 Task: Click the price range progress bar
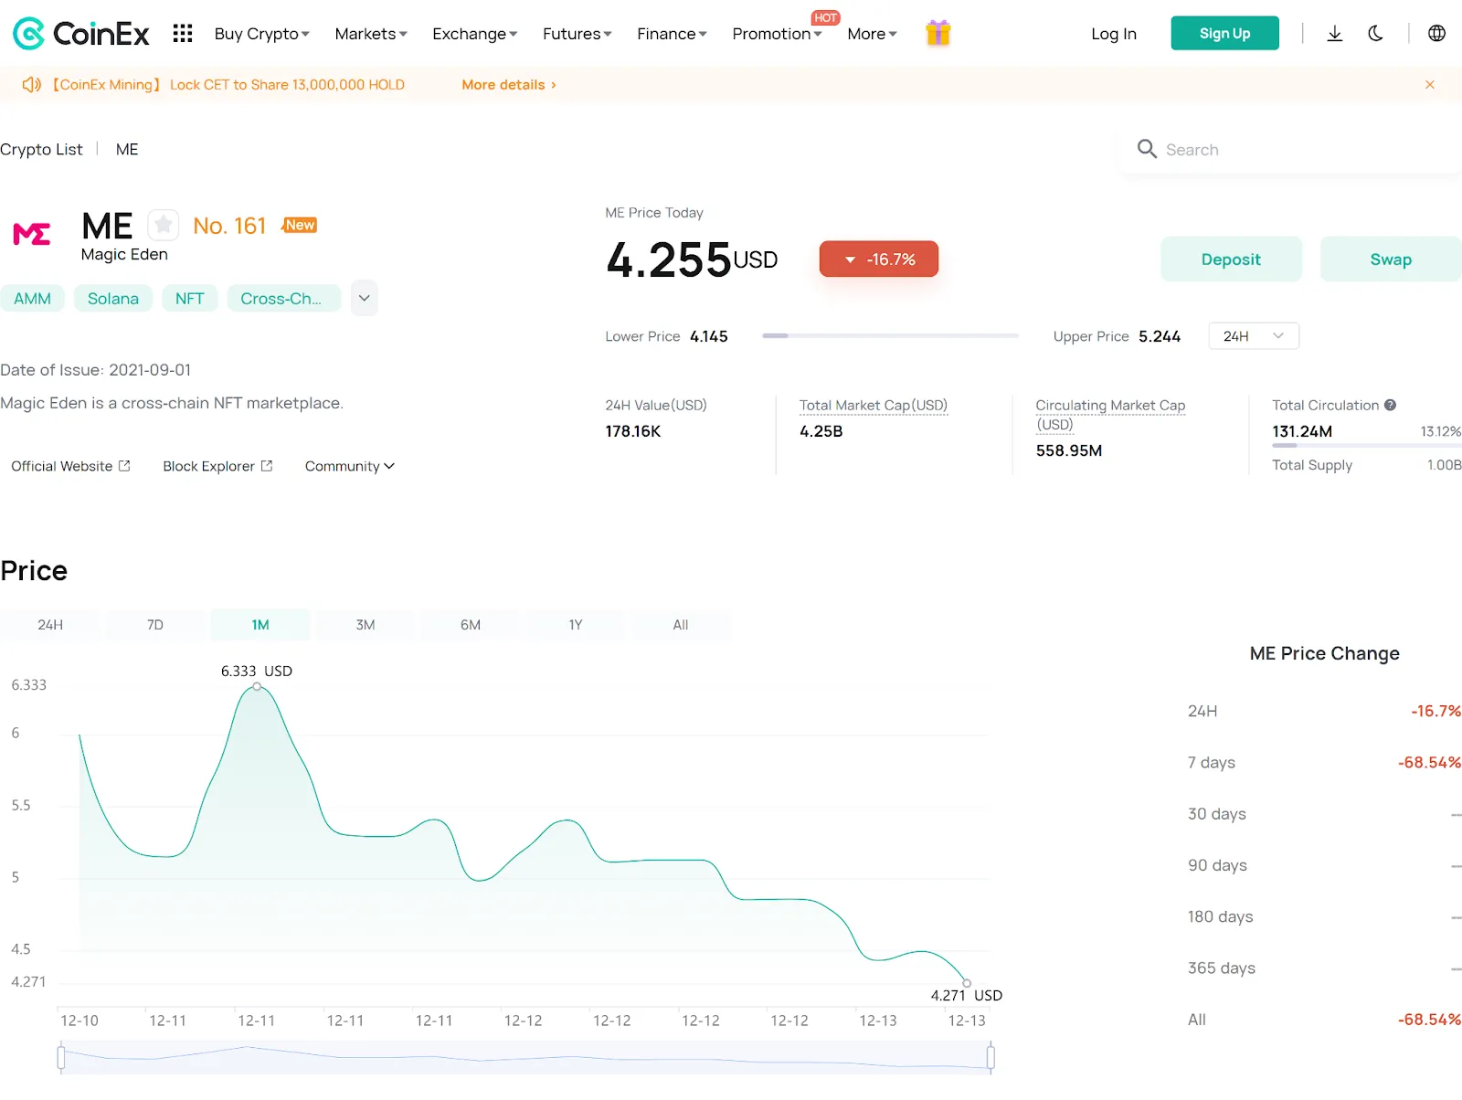(891, 336)
